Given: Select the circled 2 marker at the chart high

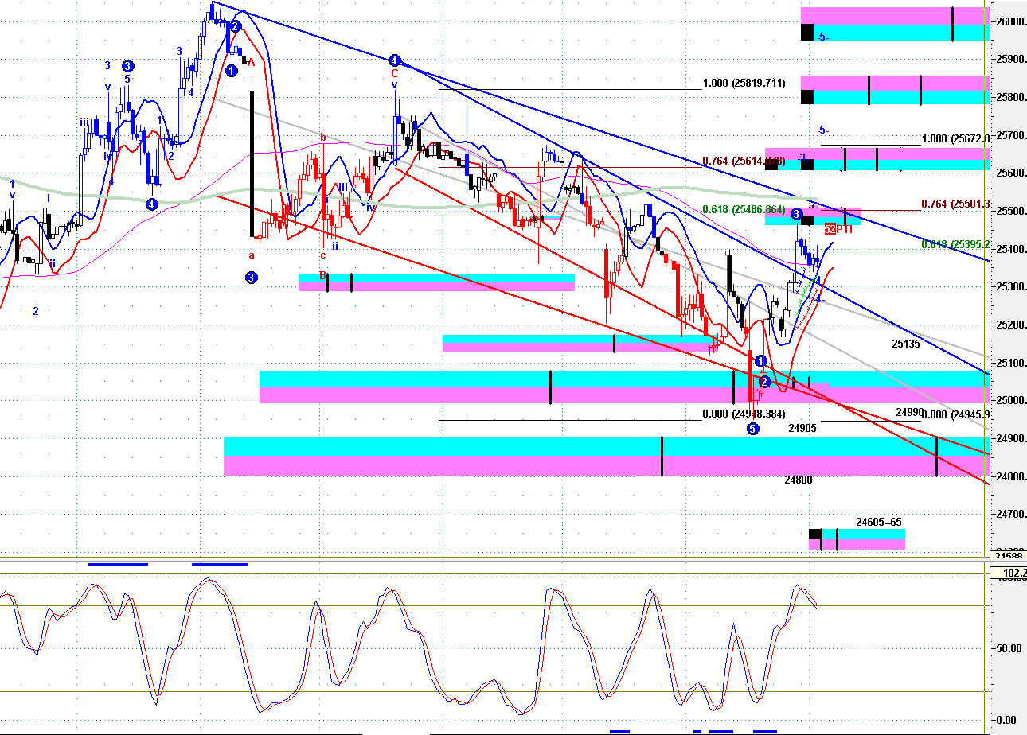Looking at the screenshot, I should click(x=236, y=26).
